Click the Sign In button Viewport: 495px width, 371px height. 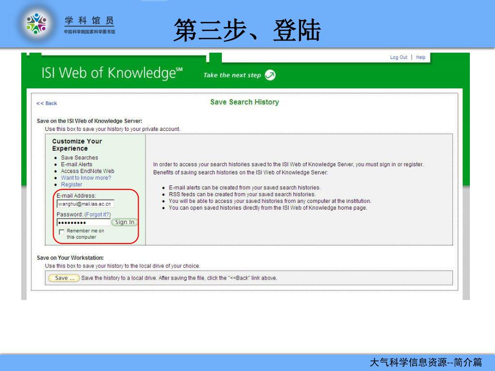[125, 222]
